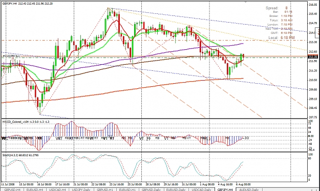Click the 6 Aug 00:00 date label
The height and width of the screenshot is (191, 320).
pyautogui.click(x=243, y=184)
